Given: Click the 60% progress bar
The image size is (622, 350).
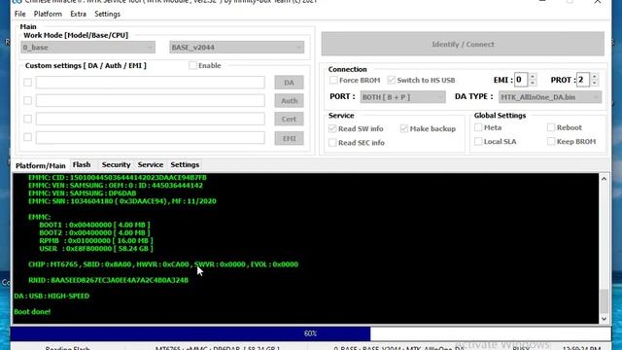Looking at the screenshot, I should click(311, 333).
